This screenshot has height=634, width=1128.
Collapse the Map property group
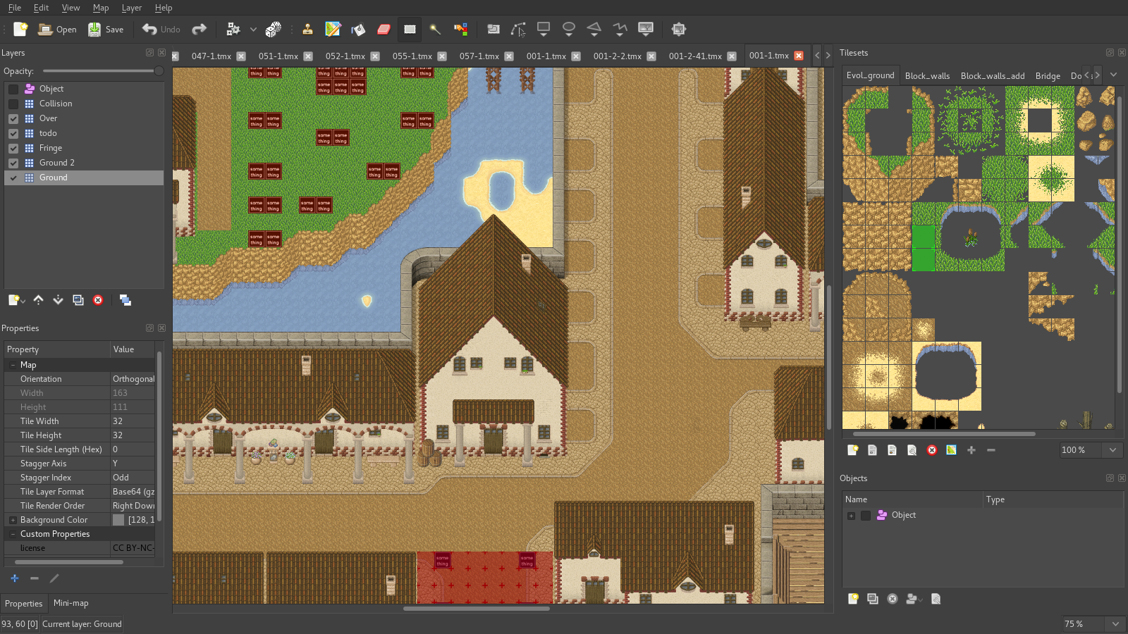(x=13, y=365)
